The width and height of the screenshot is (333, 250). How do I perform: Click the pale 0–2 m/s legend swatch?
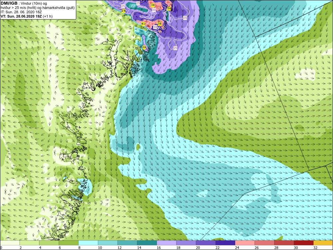[x=10, y=243]
